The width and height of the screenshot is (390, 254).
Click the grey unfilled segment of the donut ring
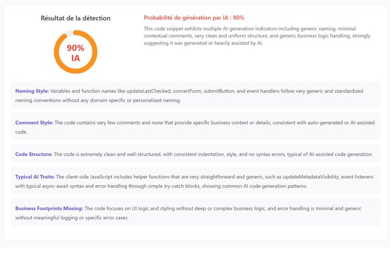click(x=70, y=33)
